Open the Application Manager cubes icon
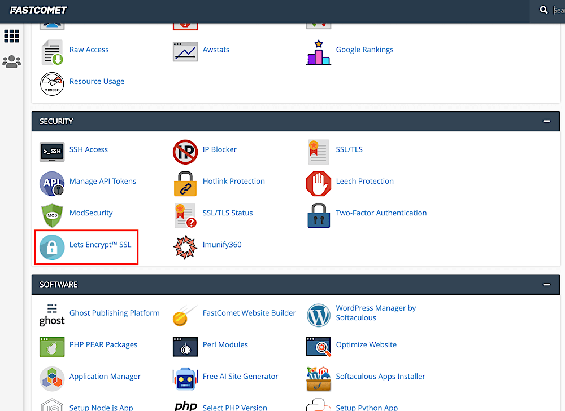This screenshot has width=565, height=411. tap(52, 379)
